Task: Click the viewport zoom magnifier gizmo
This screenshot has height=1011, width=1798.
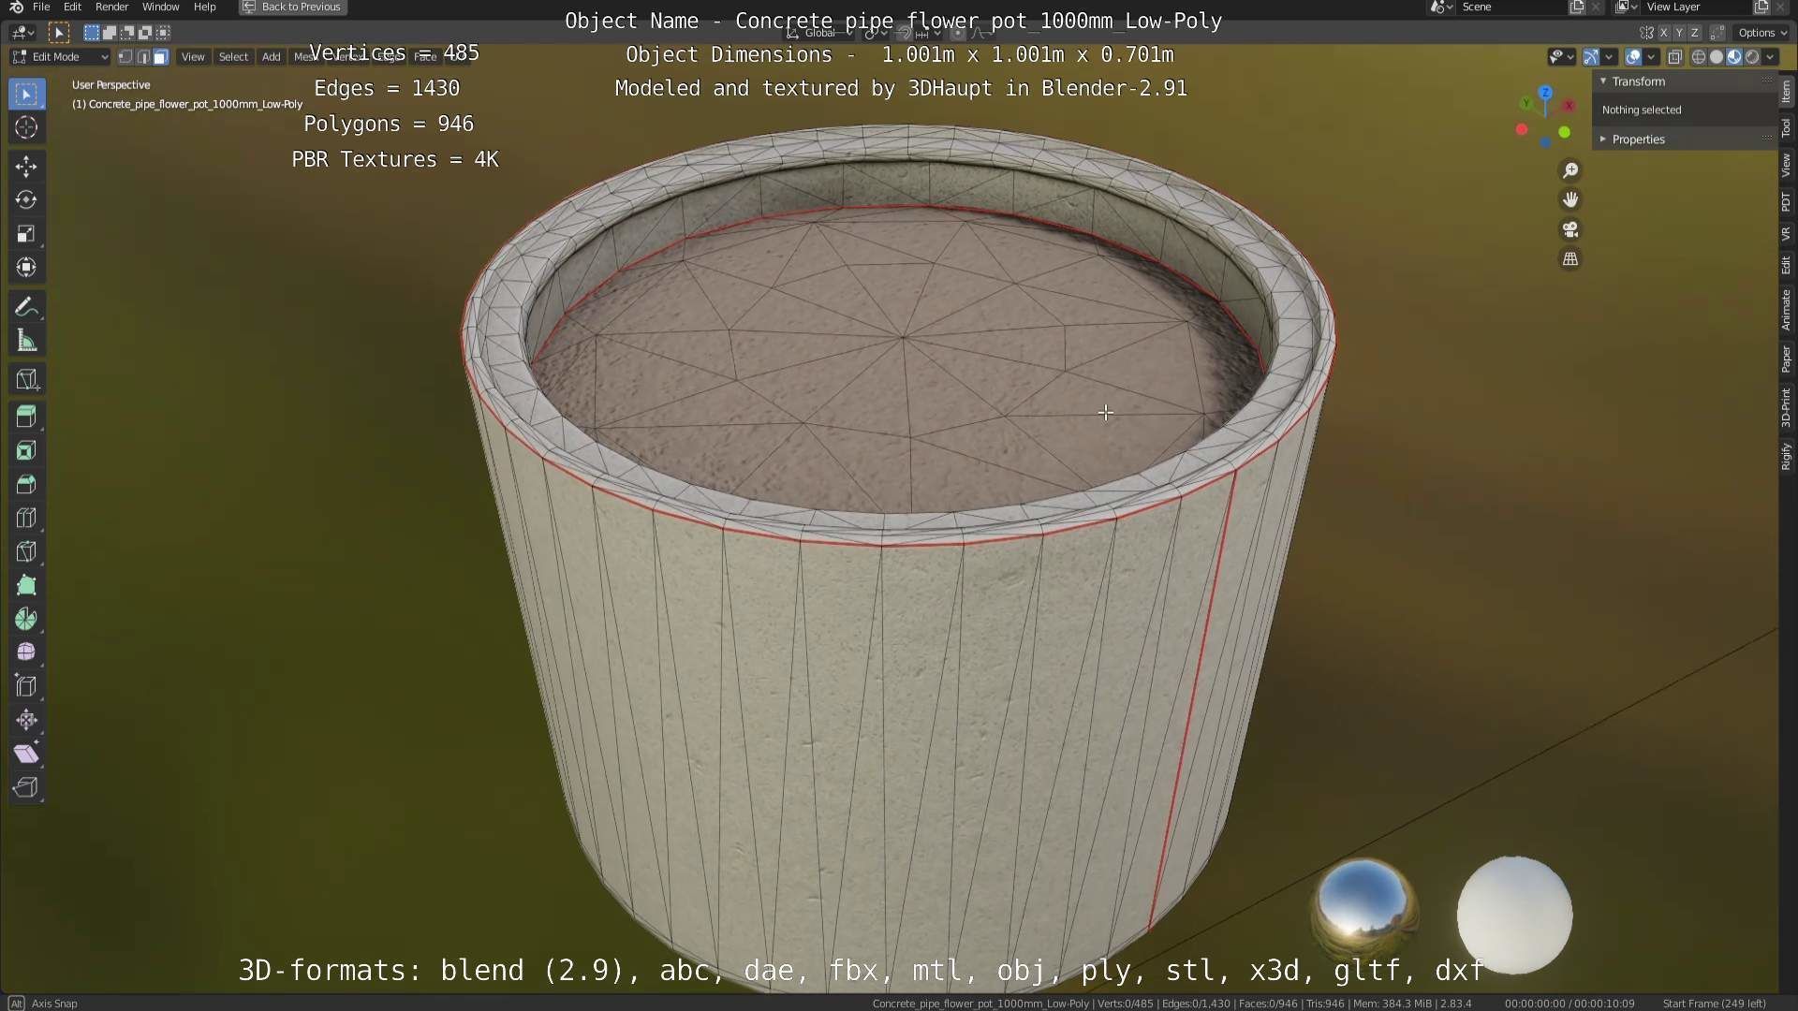Action: click(x=1570, y=170)
